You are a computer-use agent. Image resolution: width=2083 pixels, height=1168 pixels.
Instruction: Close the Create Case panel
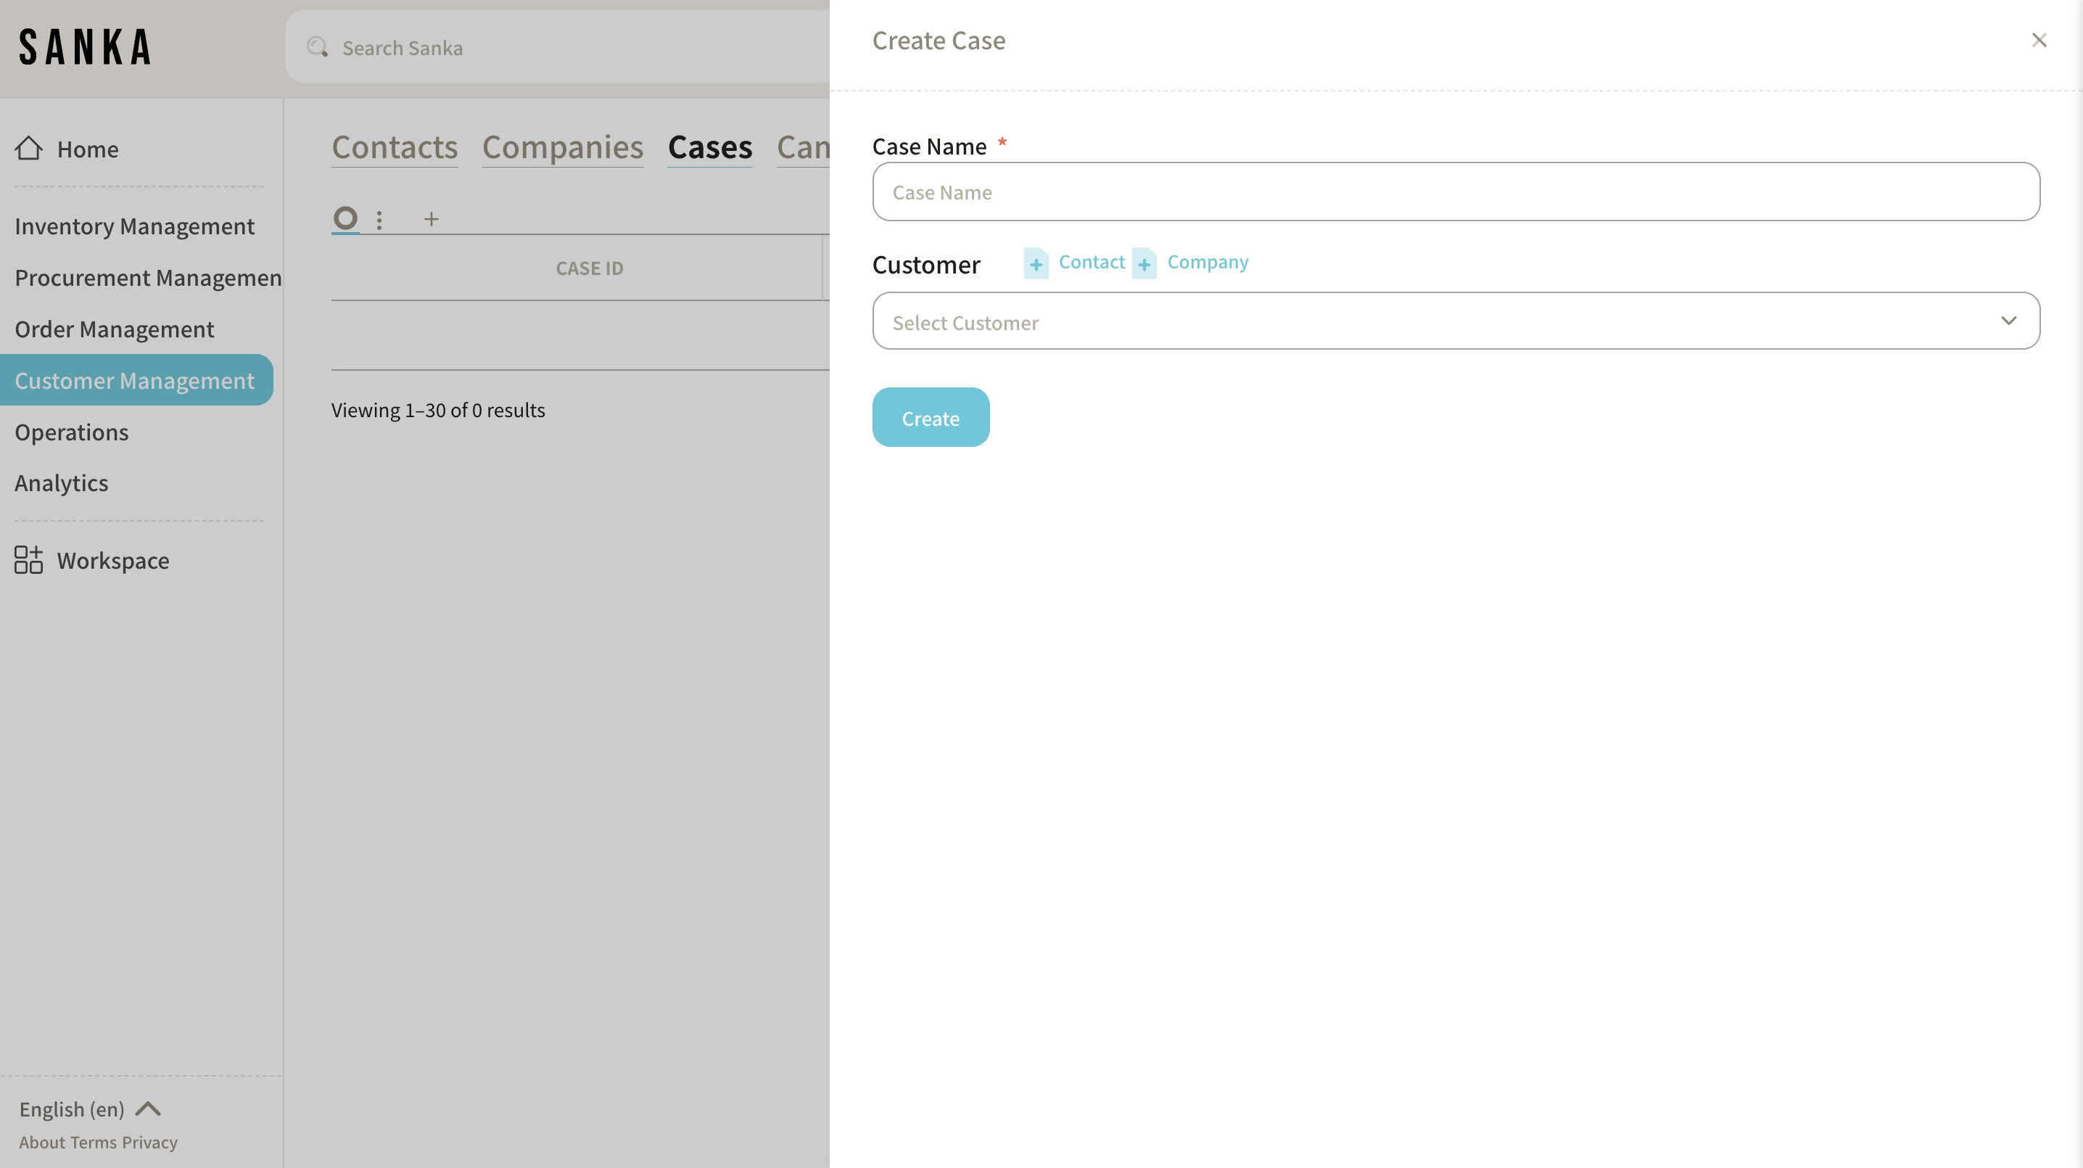pos(2039,41)
